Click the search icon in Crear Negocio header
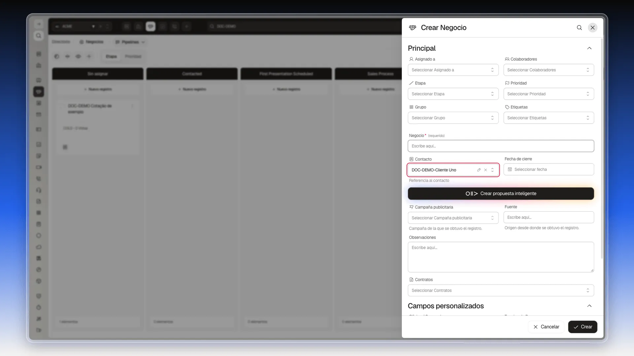 point(579,28)
